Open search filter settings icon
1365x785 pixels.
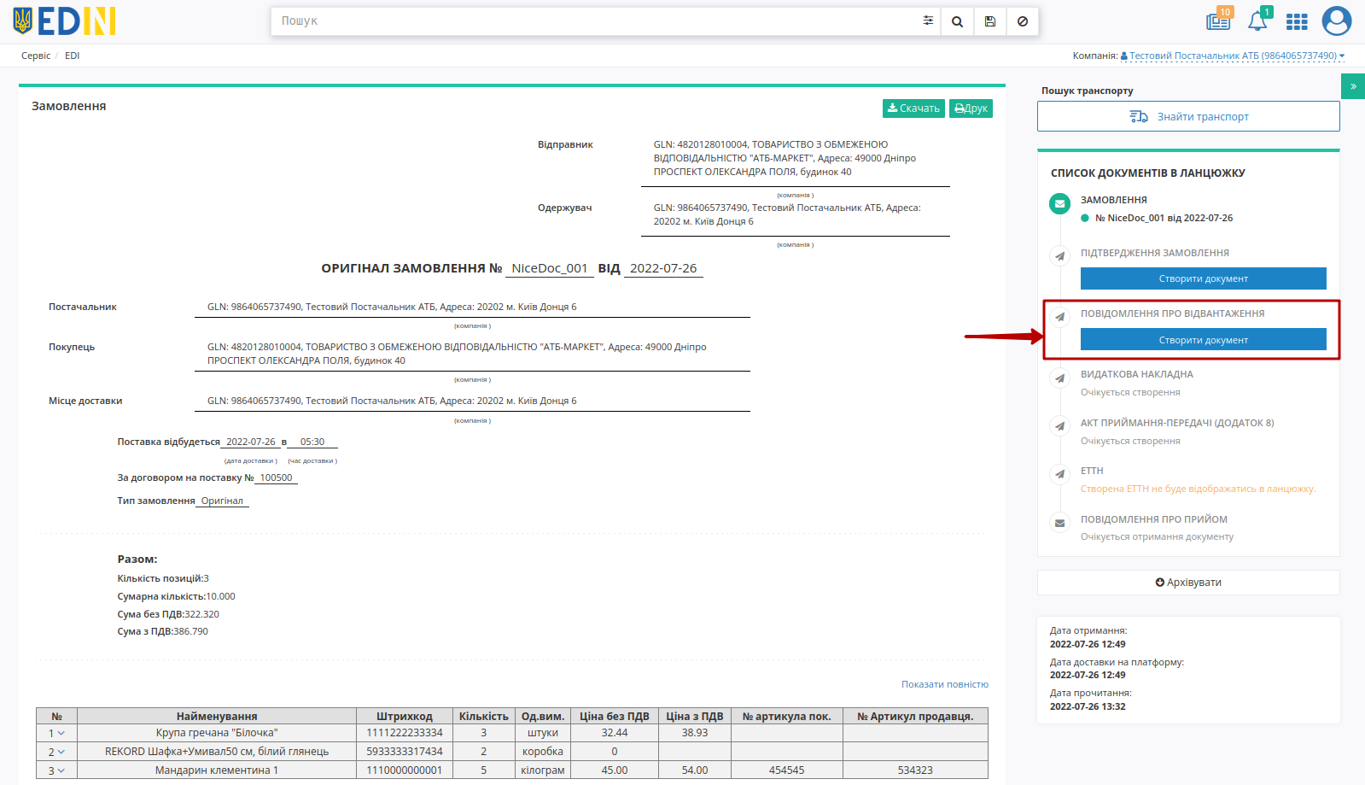[928, 21]
